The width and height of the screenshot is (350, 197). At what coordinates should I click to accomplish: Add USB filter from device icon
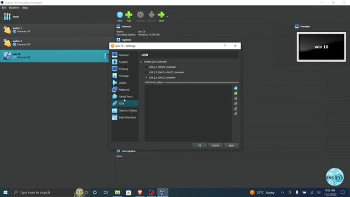tap(236, 94)
